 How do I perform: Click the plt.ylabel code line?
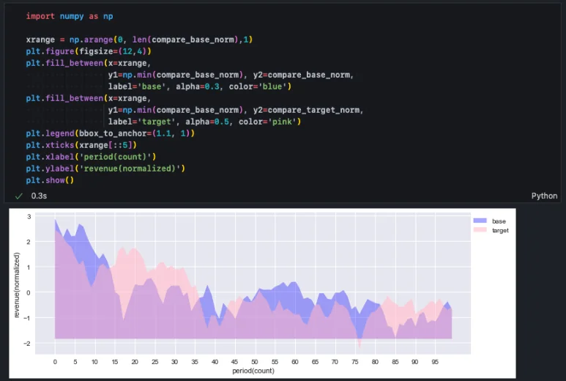coord(105,169)
